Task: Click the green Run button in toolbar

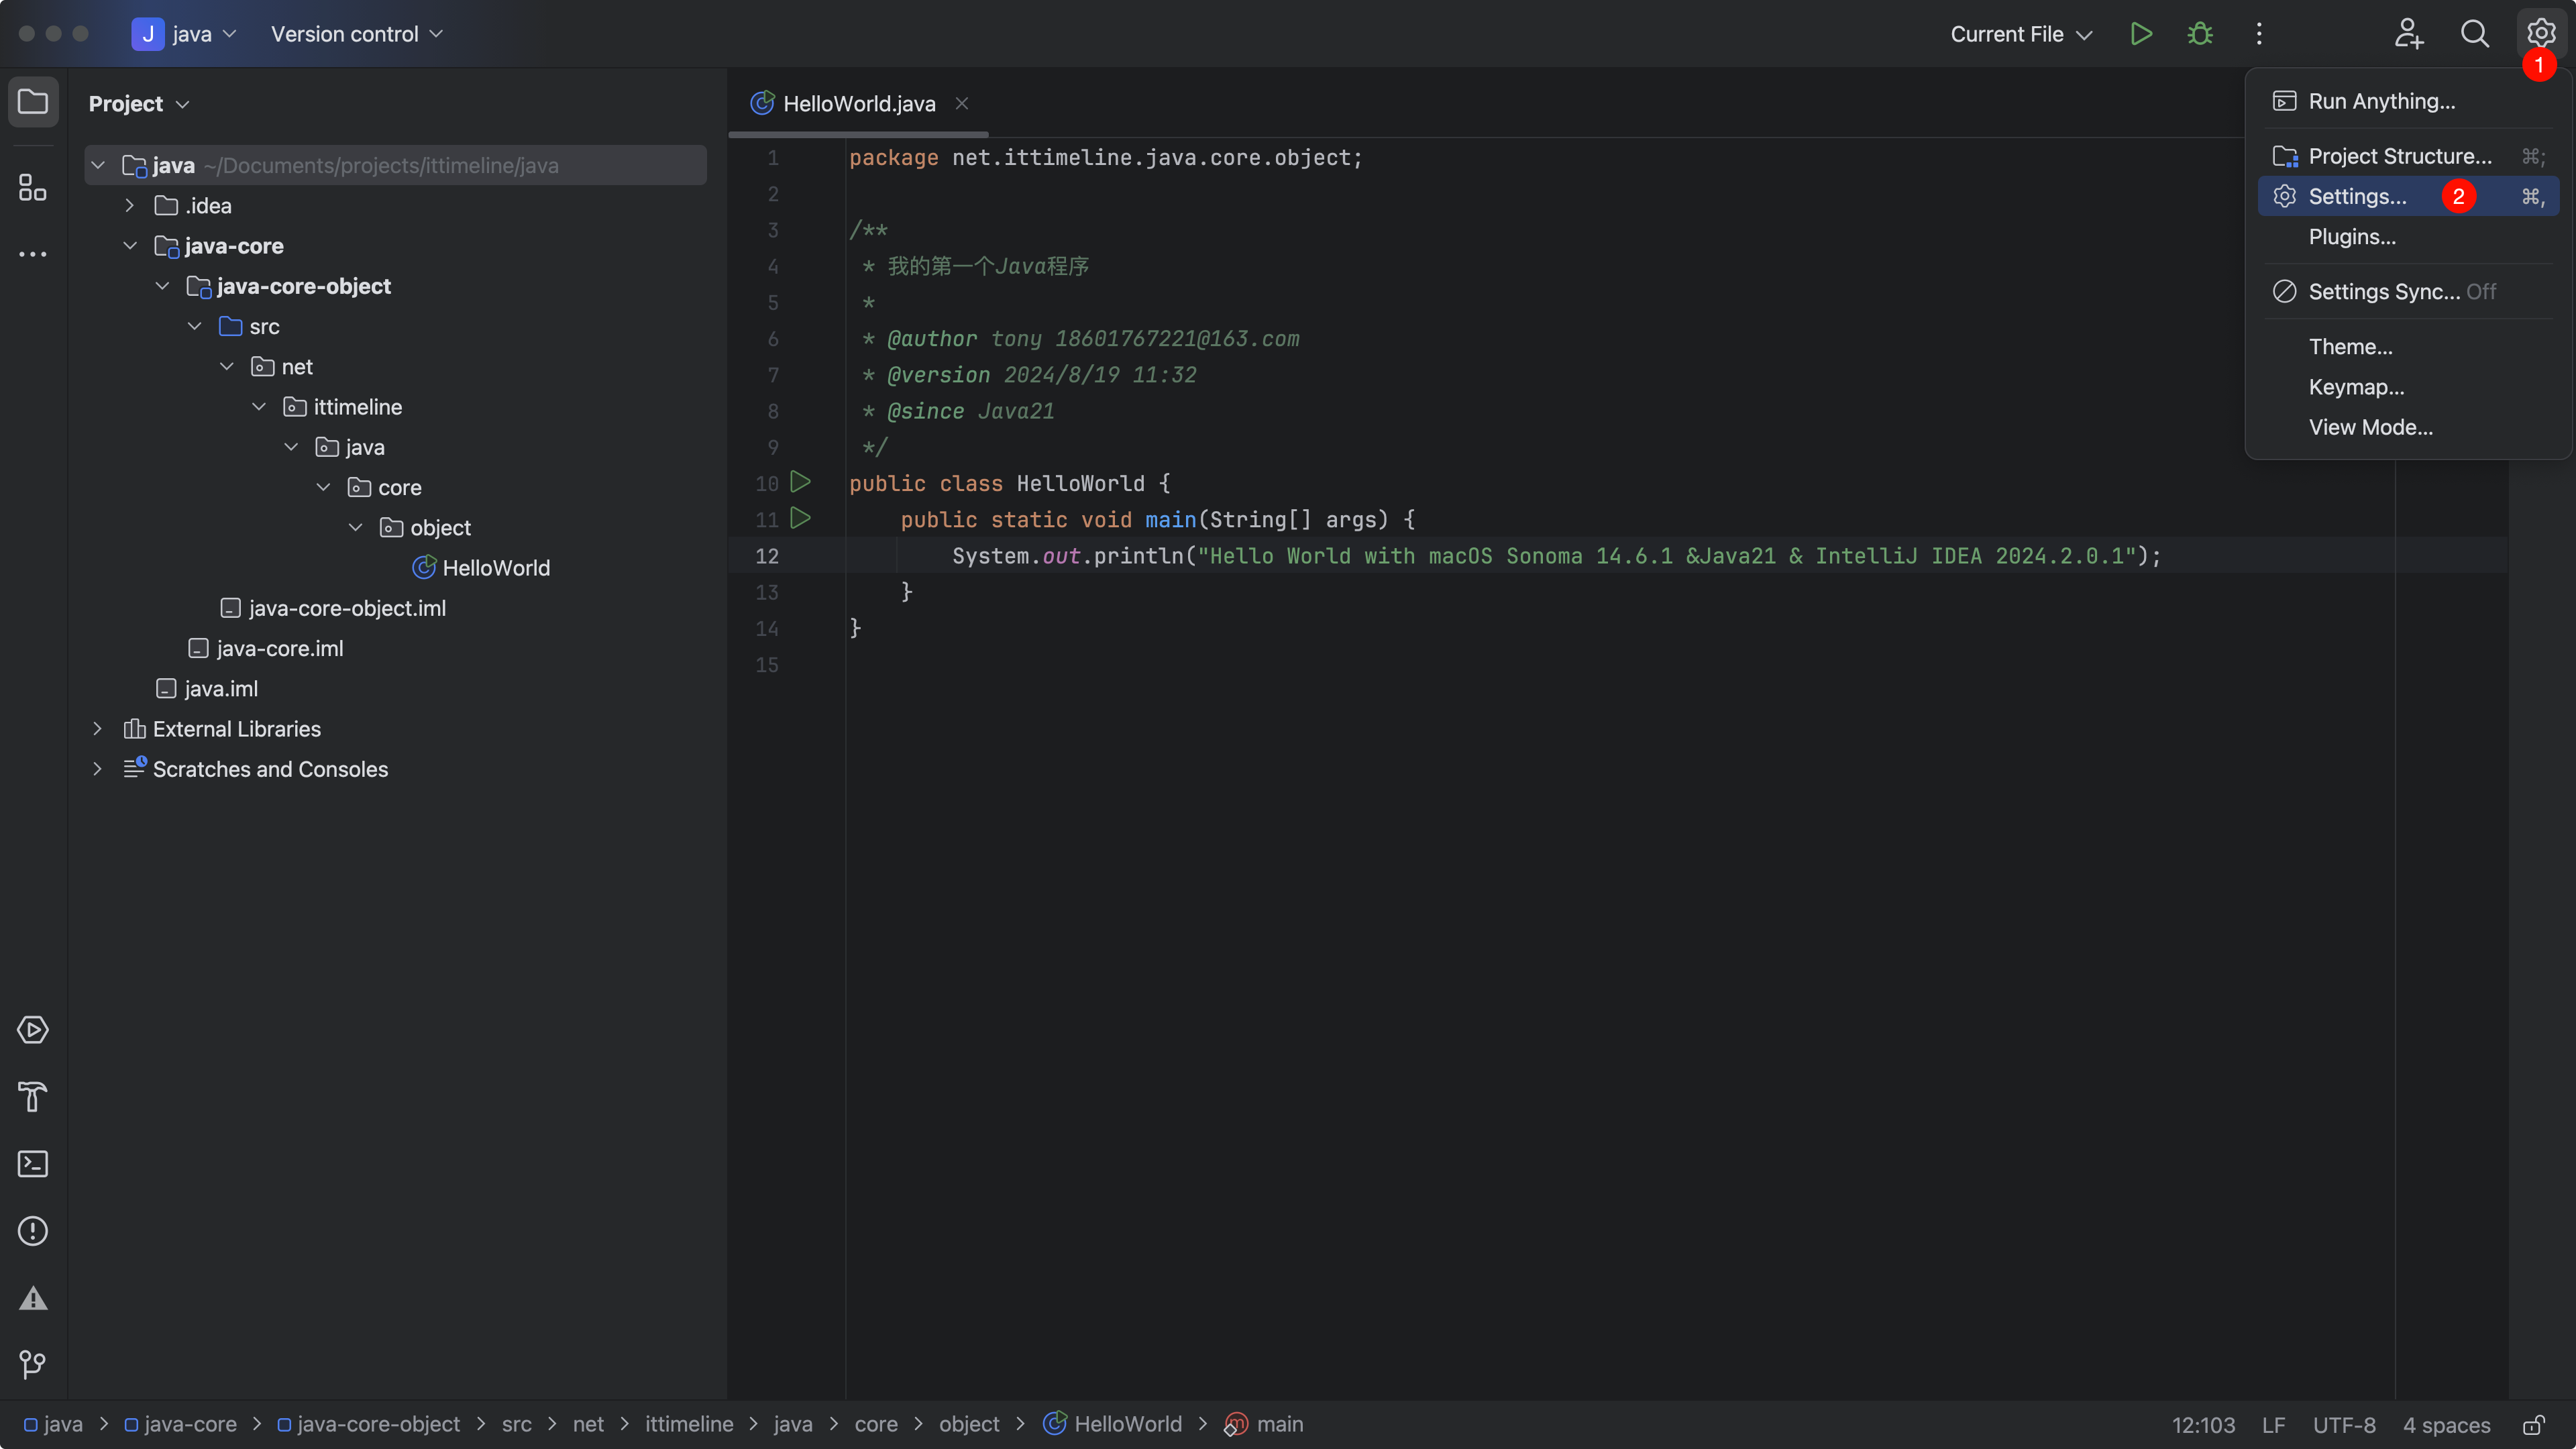Action: (2140, 34)
